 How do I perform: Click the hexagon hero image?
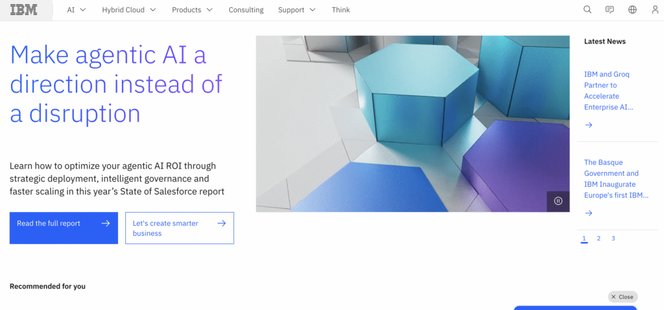412,124
